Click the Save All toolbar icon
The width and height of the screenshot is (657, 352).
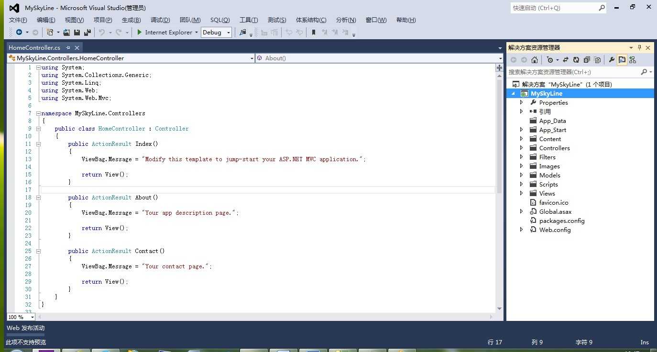pyautogui.click(x=88, y=32)
